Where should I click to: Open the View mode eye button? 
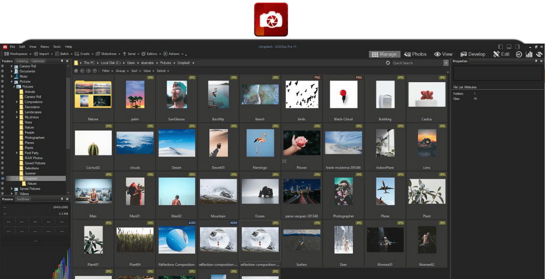pos(443,54)
